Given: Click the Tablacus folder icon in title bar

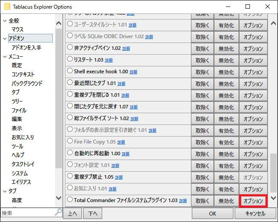Looking at the screenshot, I should pos(7,7).
